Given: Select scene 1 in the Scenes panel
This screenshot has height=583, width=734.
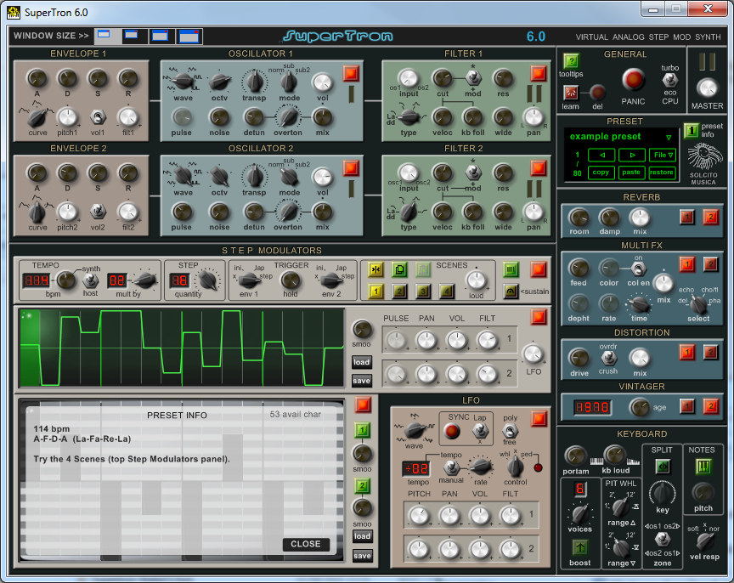Looking at the screenshot, I should coord(375,291).
